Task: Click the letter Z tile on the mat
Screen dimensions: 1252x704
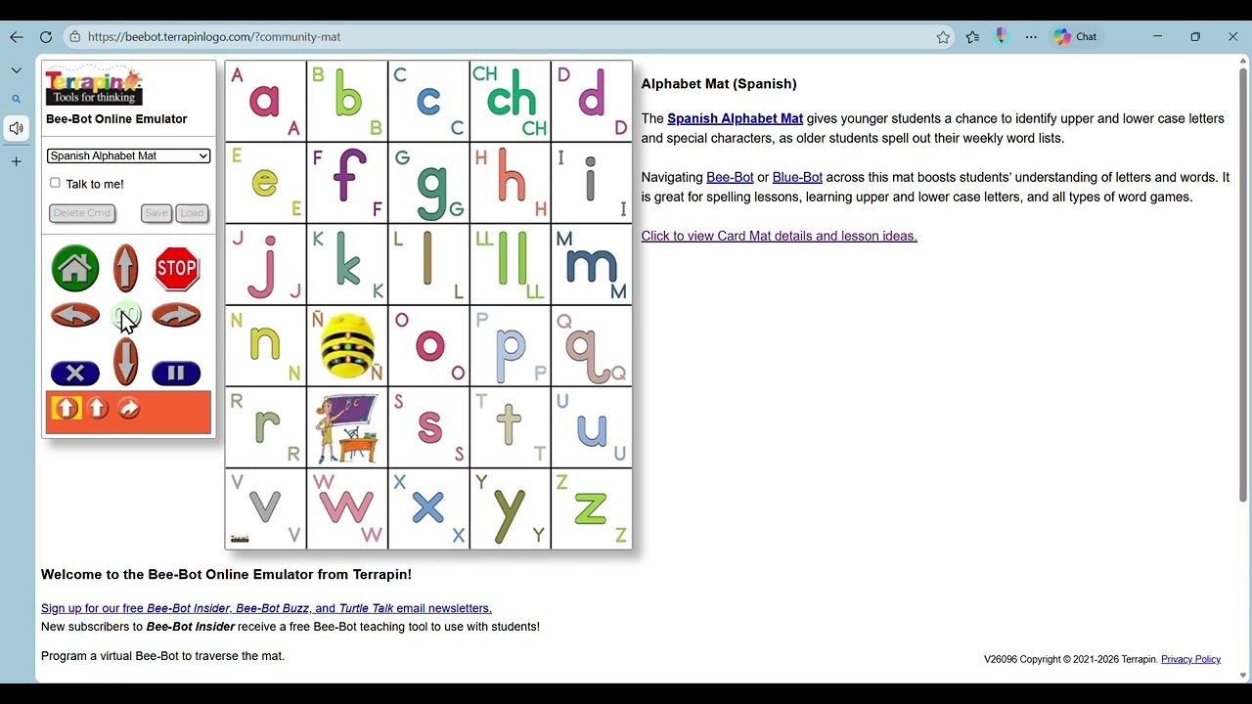Action: (x=592, y=508)
